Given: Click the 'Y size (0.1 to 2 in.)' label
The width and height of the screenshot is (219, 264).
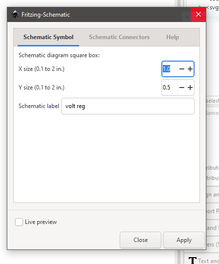Looking at the screenshot, I should (x=42, y=88).
